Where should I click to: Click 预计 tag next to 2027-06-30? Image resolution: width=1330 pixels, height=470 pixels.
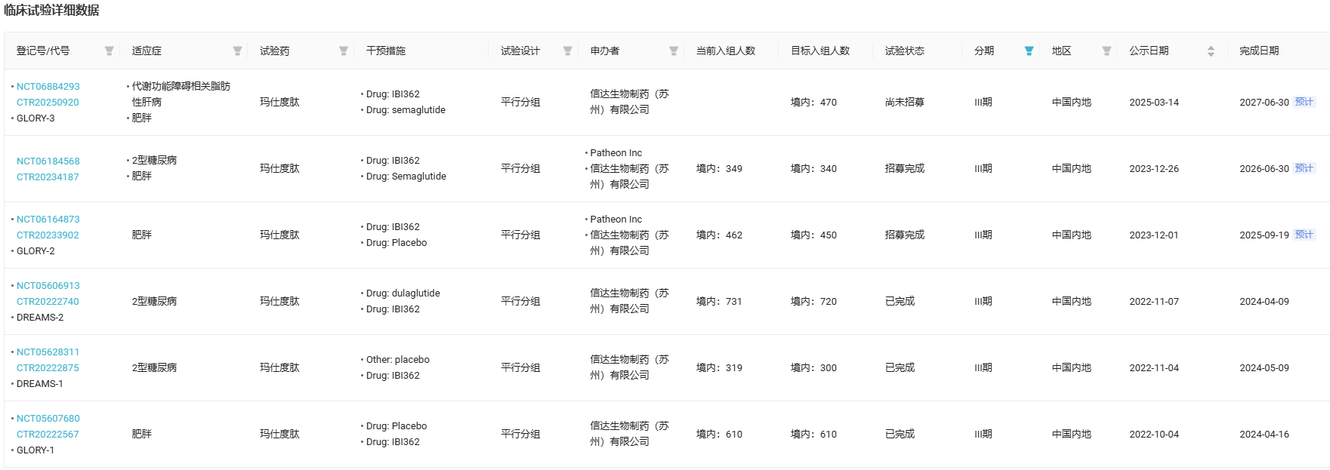(x=1304, y=102)
